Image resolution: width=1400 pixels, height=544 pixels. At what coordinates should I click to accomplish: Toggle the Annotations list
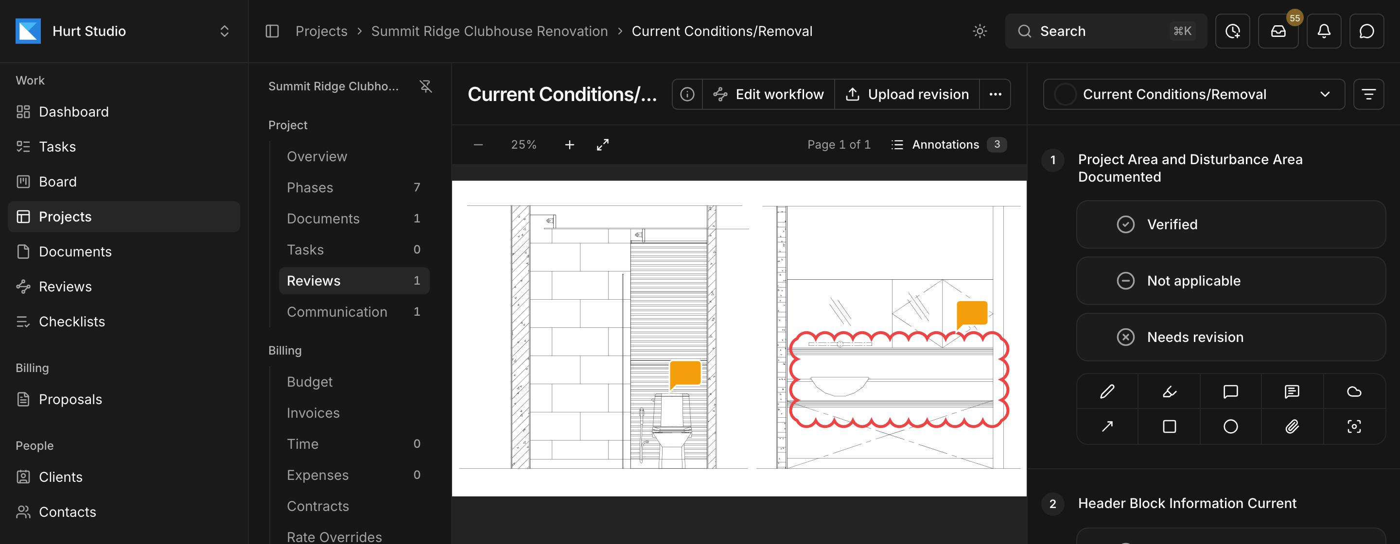tap(948, 144)
